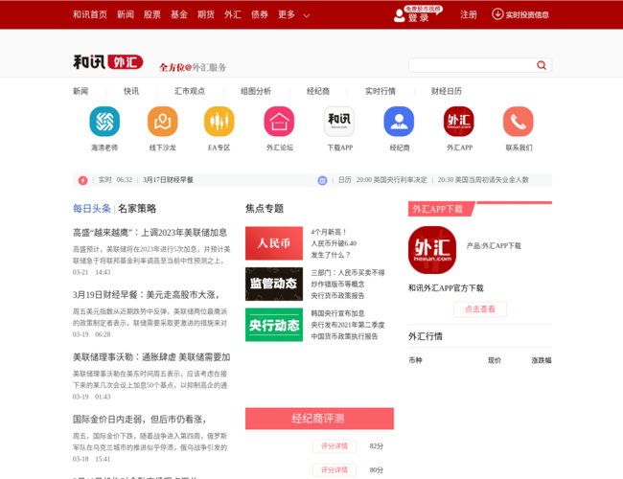Click 20:30 美国当周初请失业金人数 item
The height and width of the screenshot is (479, 623).
tap(483, 180)
